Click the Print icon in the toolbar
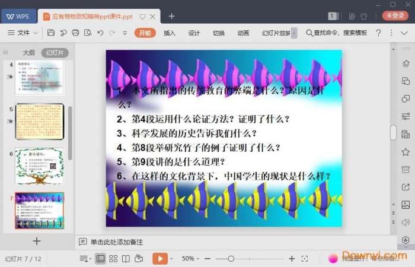415x267 pixels. [x=75, y=33]
